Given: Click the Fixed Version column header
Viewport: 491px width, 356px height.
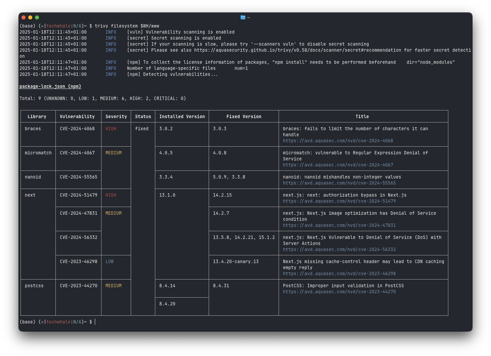Looking at the screenshot, I should 244,117.
